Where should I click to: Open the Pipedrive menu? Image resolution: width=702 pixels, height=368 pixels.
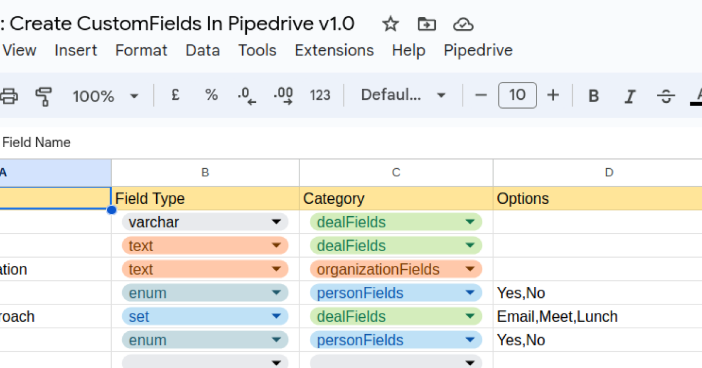478,51
